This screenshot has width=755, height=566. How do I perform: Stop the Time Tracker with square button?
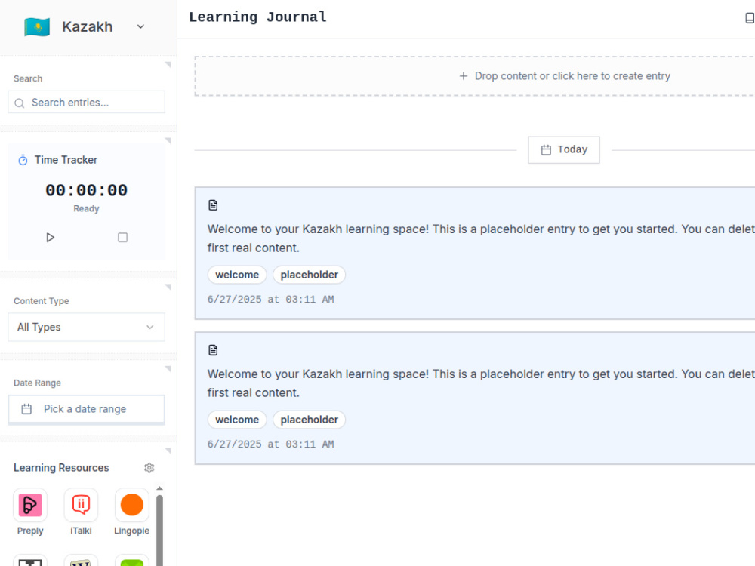123,237
